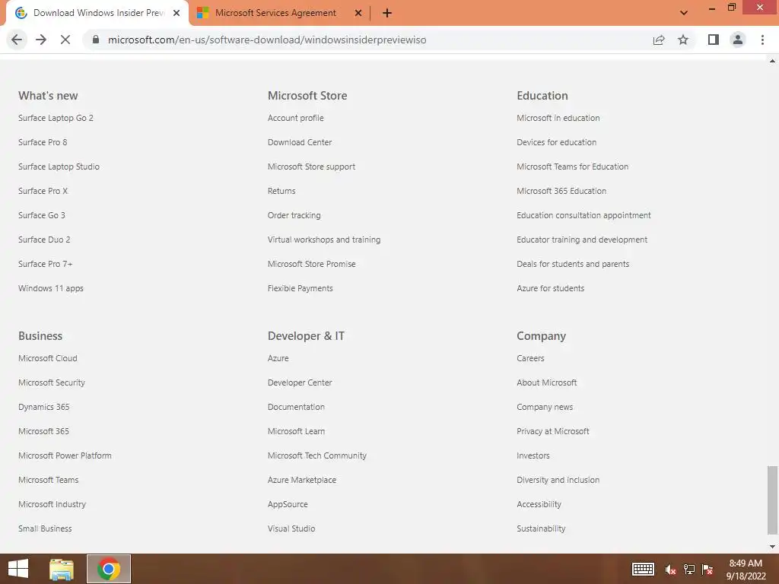Go forward with the browser arrow
This screenshot has width=779, height=584.
[41, 40]
